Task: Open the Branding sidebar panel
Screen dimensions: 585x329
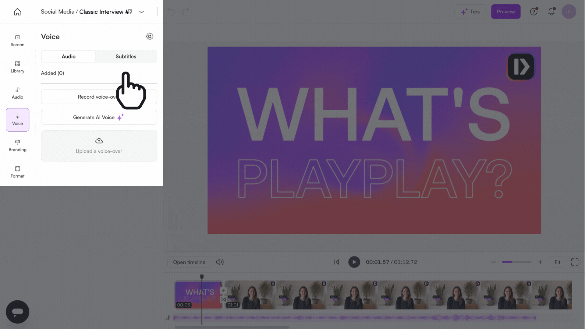Action: point(17,146)
